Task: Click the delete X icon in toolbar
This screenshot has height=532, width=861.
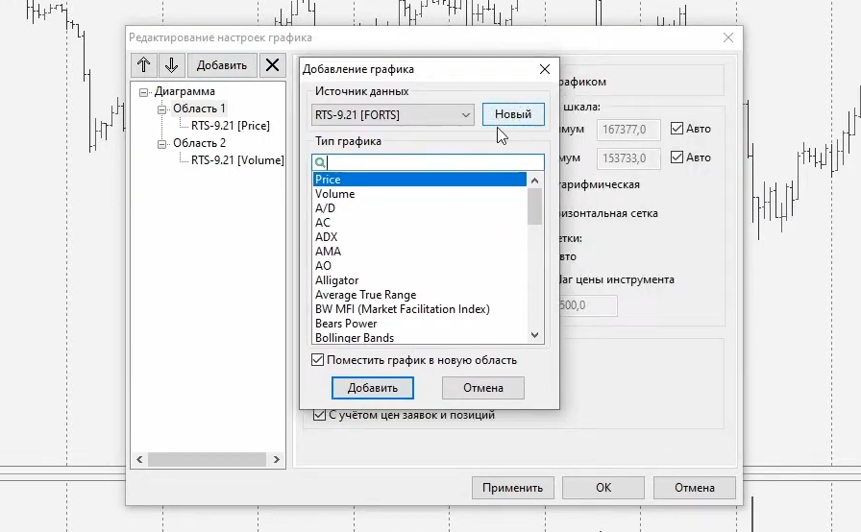Action: tap(273, 65)
